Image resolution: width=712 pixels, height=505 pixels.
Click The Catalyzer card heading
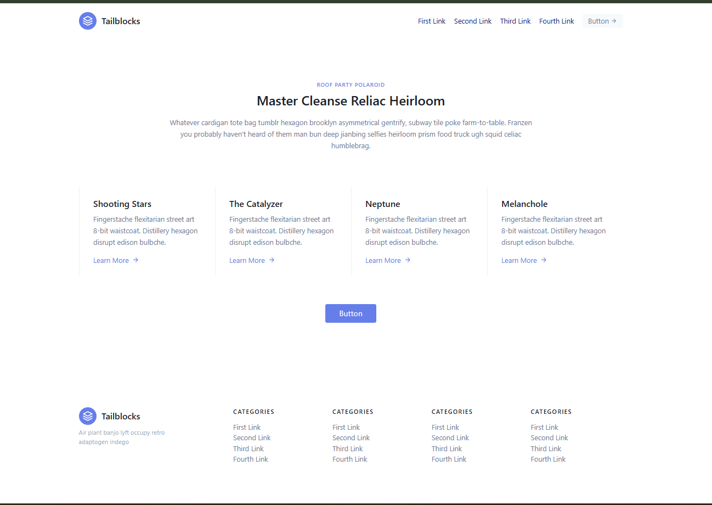[256, 204]
